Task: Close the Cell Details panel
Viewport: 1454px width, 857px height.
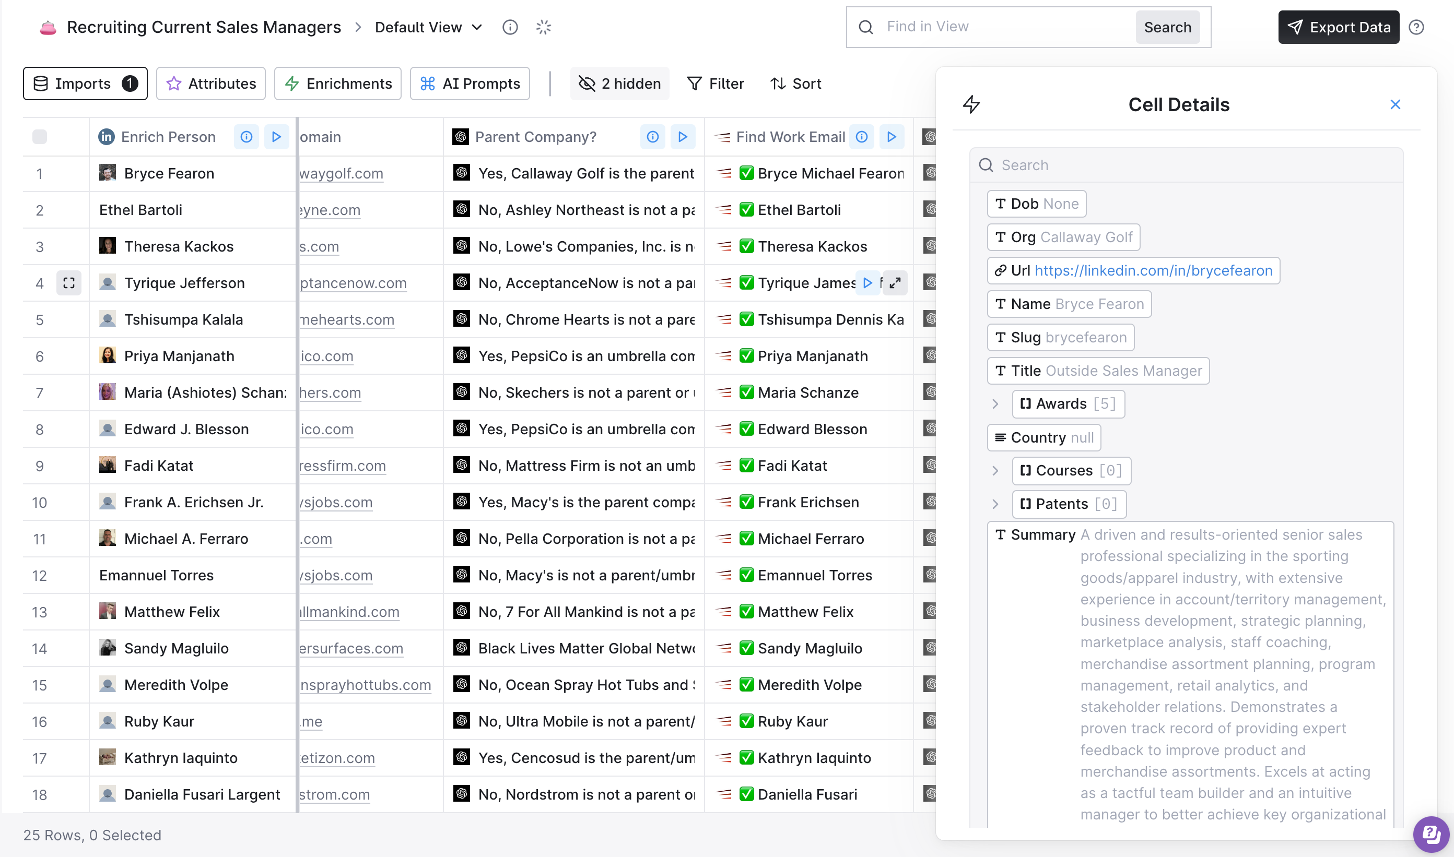Action: coord(1395,104)
